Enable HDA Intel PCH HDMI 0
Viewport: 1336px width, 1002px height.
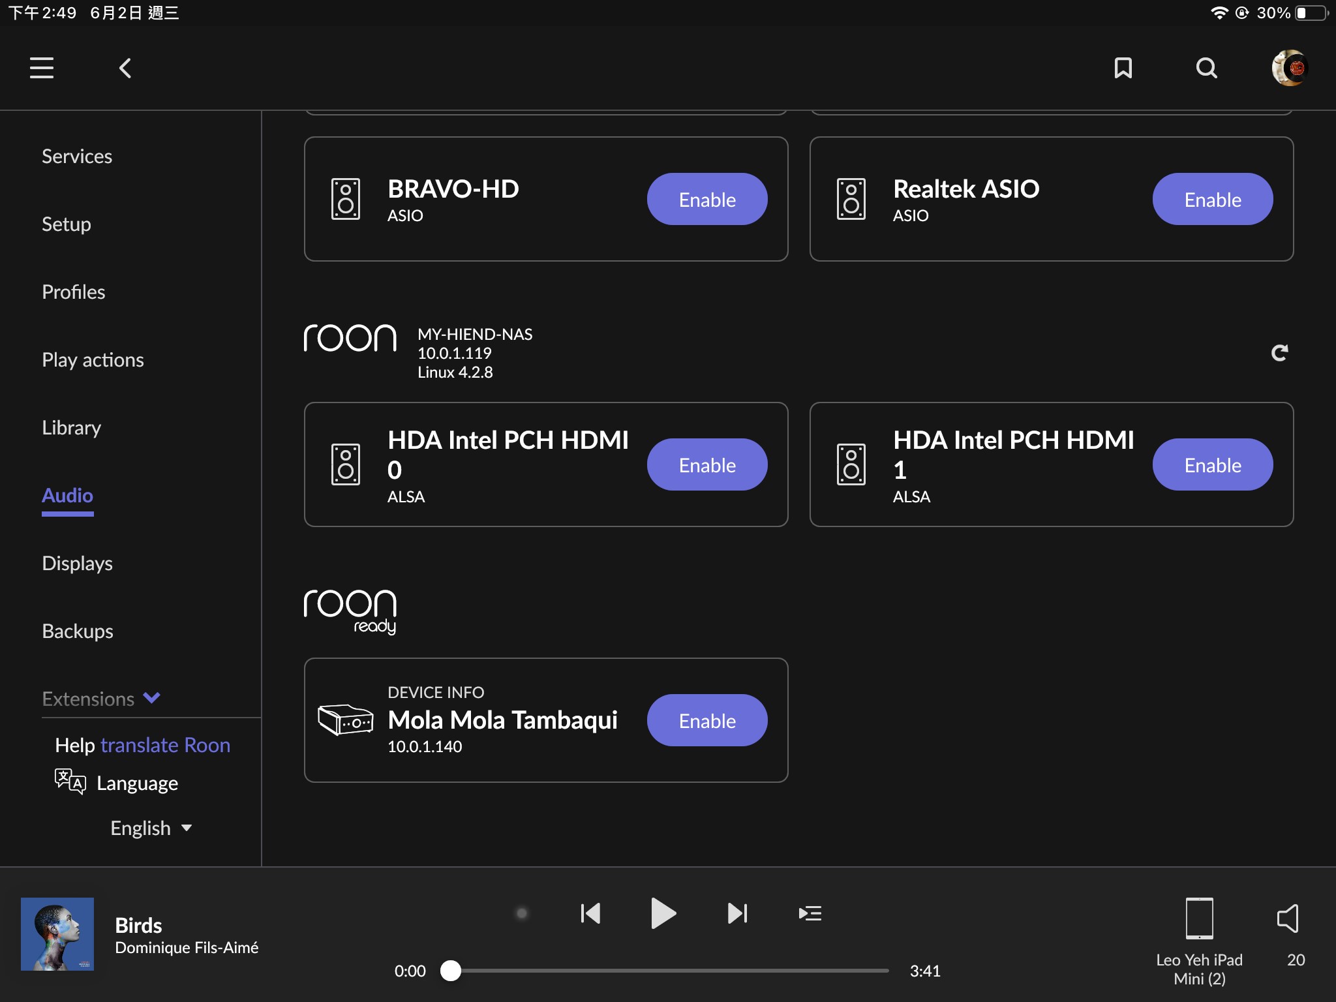(707, 464)
